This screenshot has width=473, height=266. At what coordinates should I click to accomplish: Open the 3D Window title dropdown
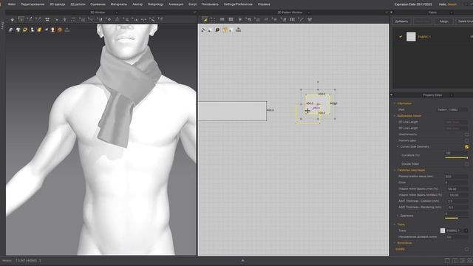[117, 13]
